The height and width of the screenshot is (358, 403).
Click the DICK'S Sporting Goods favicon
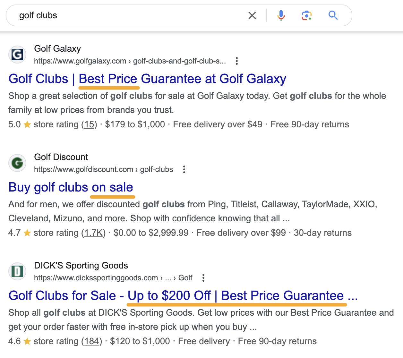coord(17,271)
